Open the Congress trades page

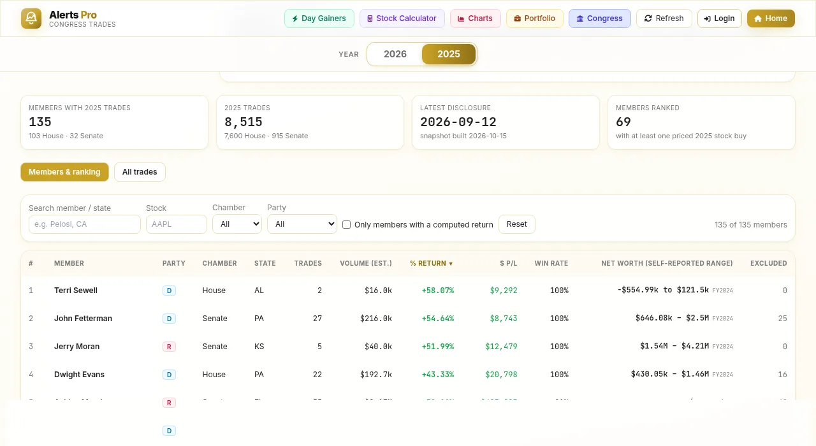[x=599, y=18]
